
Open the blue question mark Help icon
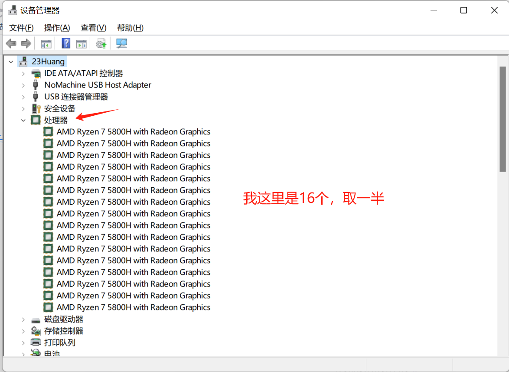pos(66,43)
